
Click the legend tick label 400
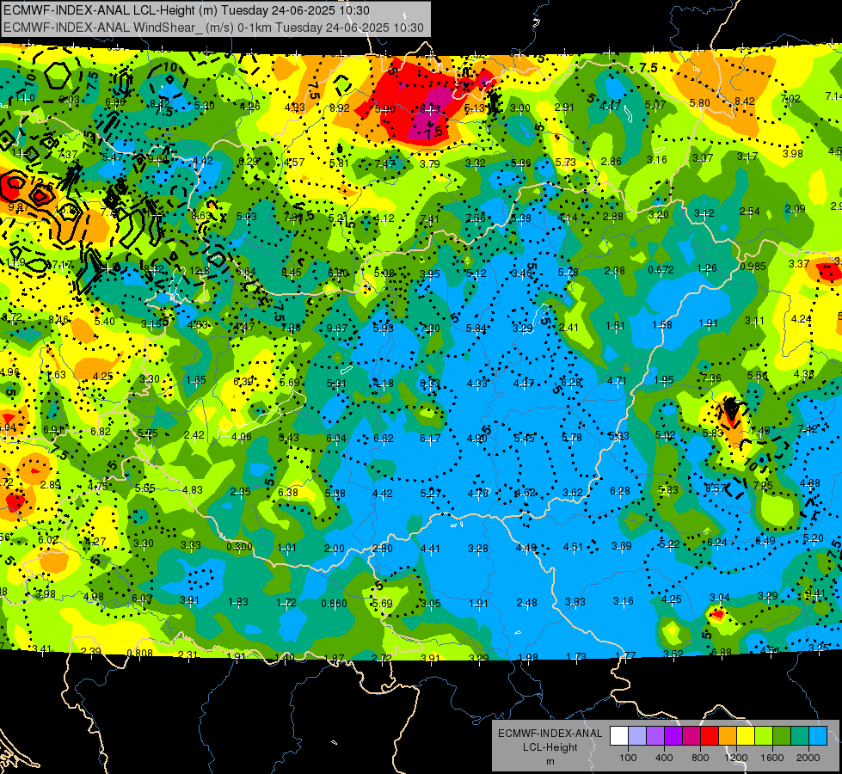(x=664, y=758)
